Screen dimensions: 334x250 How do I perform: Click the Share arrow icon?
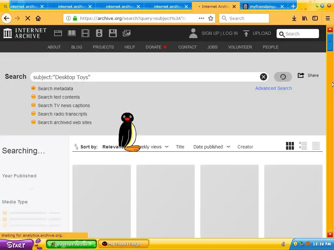point(301,75)
